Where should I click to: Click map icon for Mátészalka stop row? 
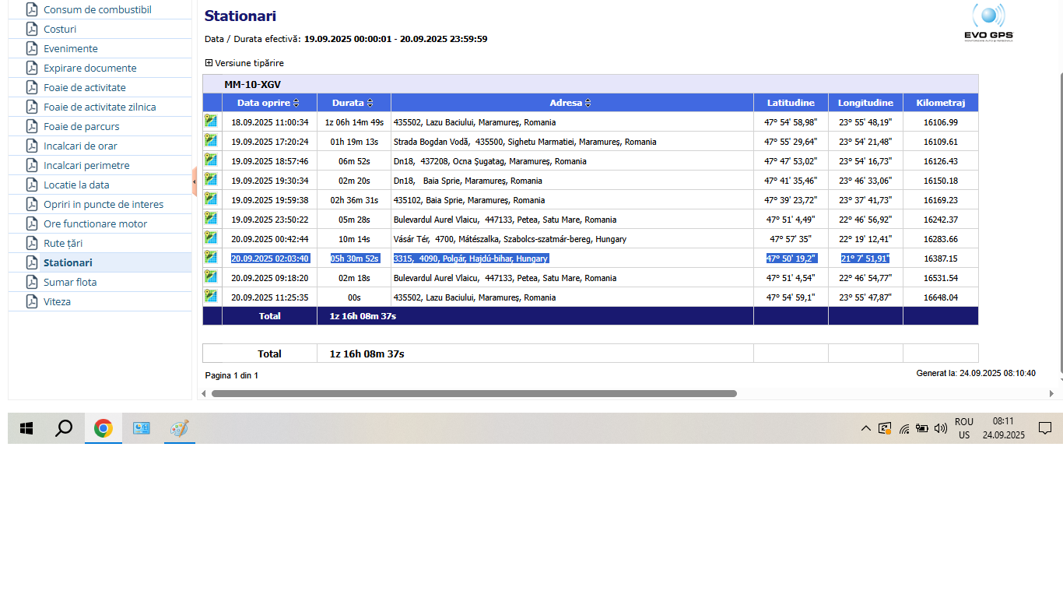[211, 237]
